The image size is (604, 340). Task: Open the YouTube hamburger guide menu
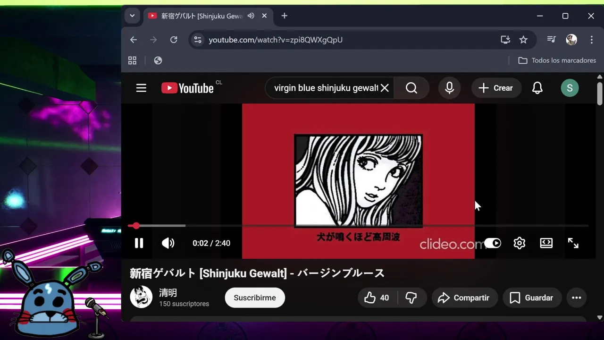(x=141, y=88)
